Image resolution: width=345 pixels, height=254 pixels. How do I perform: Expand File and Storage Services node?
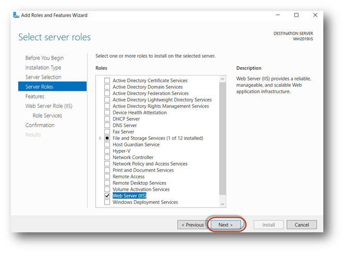coord(100,138)
